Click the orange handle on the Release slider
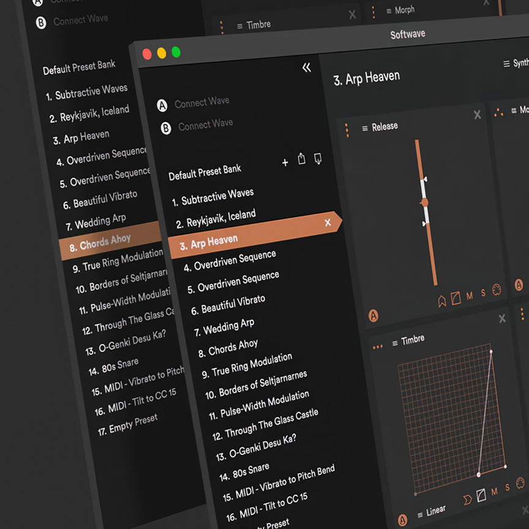The width and height of the screenshot is (529, 529). point(424,201)
